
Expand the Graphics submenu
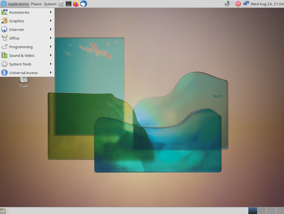(17, 21)
